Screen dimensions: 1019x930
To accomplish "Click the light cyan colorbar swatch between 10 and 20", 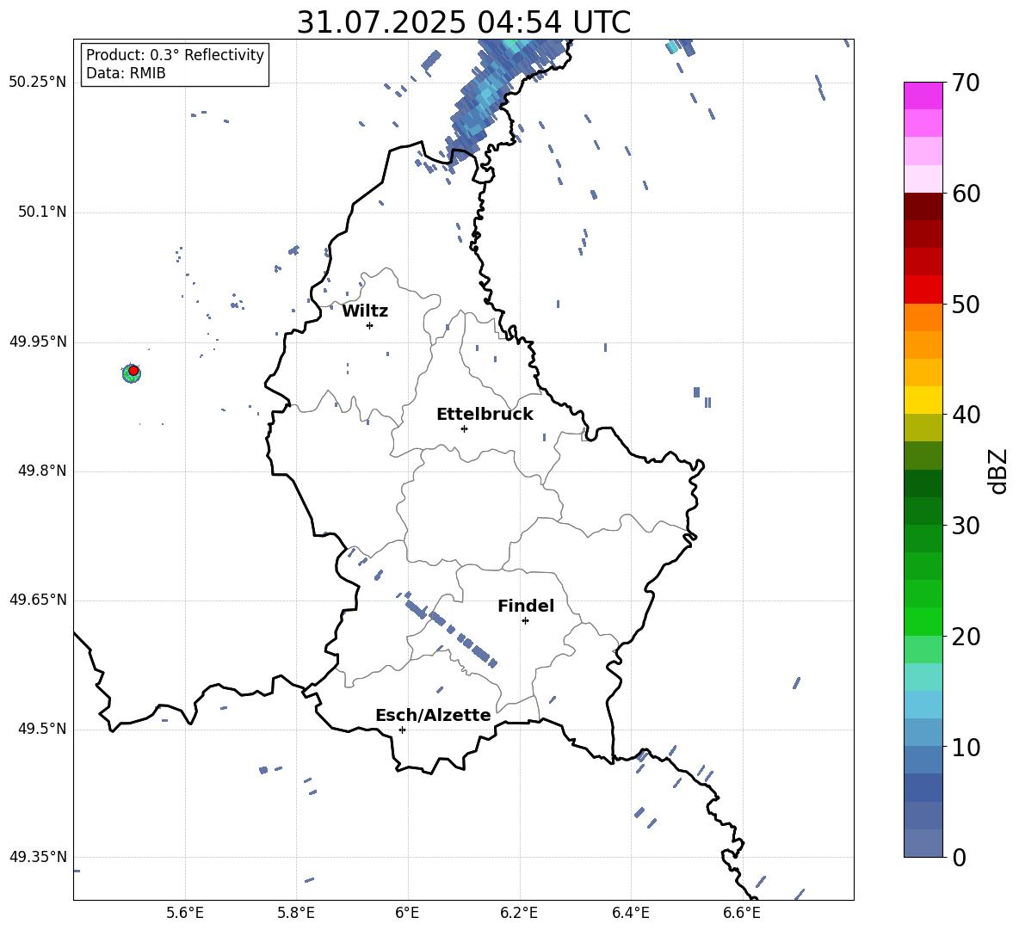I will [x=923, y=677].
